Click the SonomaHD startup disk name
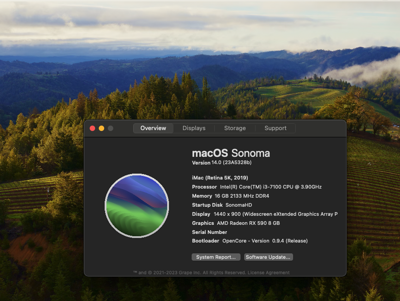This screenshot has width=400, height=301. (x=238, y=205)
